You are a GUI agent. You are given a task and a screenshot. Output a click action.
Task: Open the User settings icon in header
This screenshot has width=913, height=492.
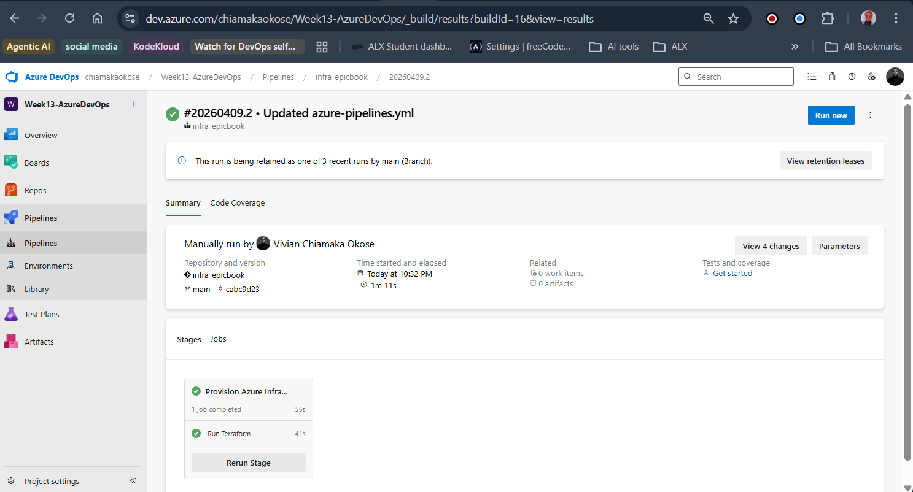(x=871, y=77)
